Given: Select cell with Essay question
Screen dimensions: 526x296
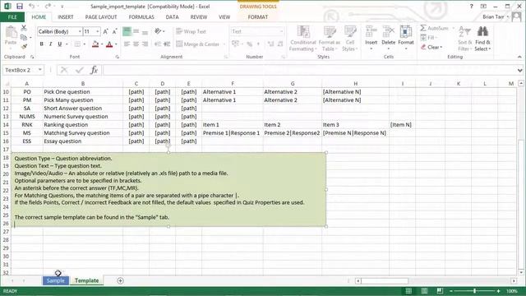Looking at the screenshot, I should (83, 141).
